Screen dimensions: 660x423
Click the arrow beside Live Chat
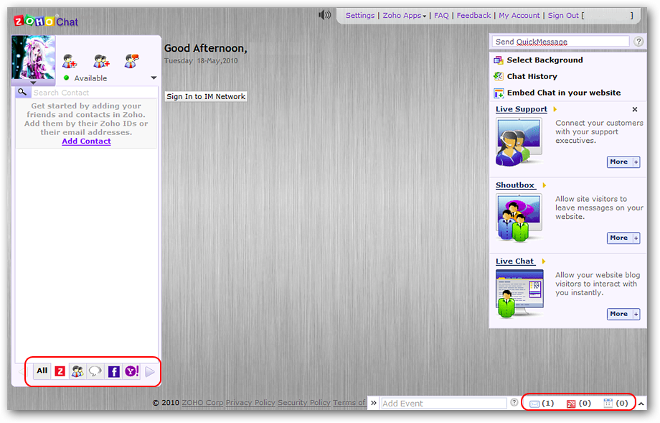tap(543, 261)
